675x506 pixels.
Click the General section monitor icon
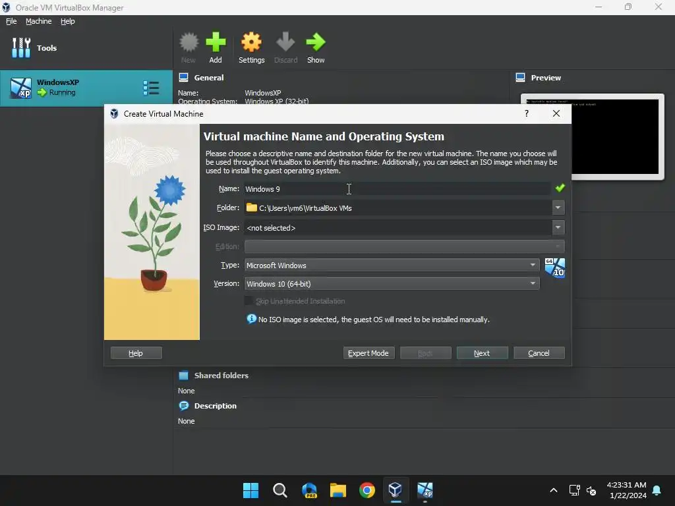(x=184, y=78)
